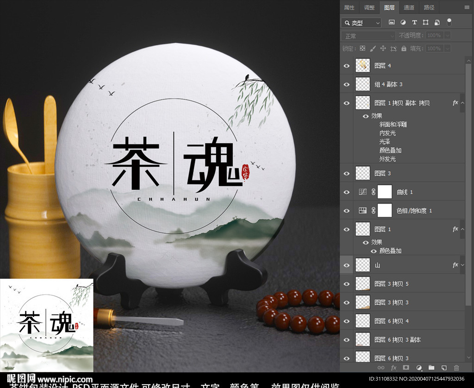Open the 正常 blend mode dropdown
Screen dimensions: 474x388
tap(368, 36)
